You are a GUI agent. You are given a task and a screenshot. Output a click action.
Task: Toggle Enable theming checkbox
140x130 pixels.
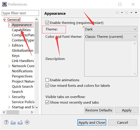(x=47, y=23)
